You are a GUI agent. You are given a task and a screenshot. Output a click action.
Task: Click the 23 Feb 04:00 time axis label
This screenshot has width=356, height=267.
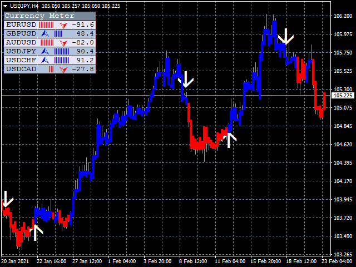pos(338,261)
